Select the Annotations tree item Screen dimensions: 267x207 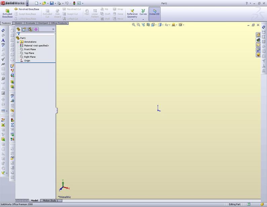point(28,42)
